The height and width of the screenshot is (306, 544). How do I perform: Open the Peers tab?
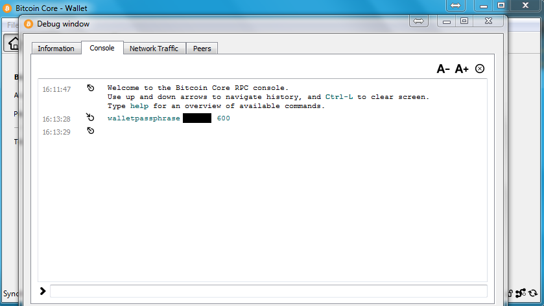coord(202,49)
